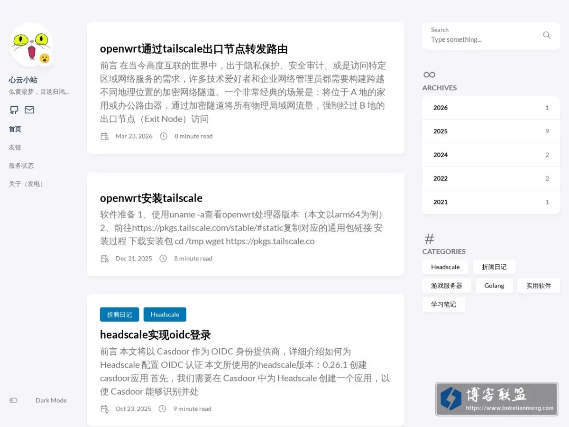
Task: Open the email envelope icon
Action: pyautogui.click(x=29, y=110)
